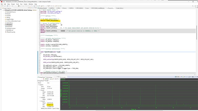The width and height of the screenshot is (198, 111).
Task: Close the Project Explorer view
Action: 12,8
